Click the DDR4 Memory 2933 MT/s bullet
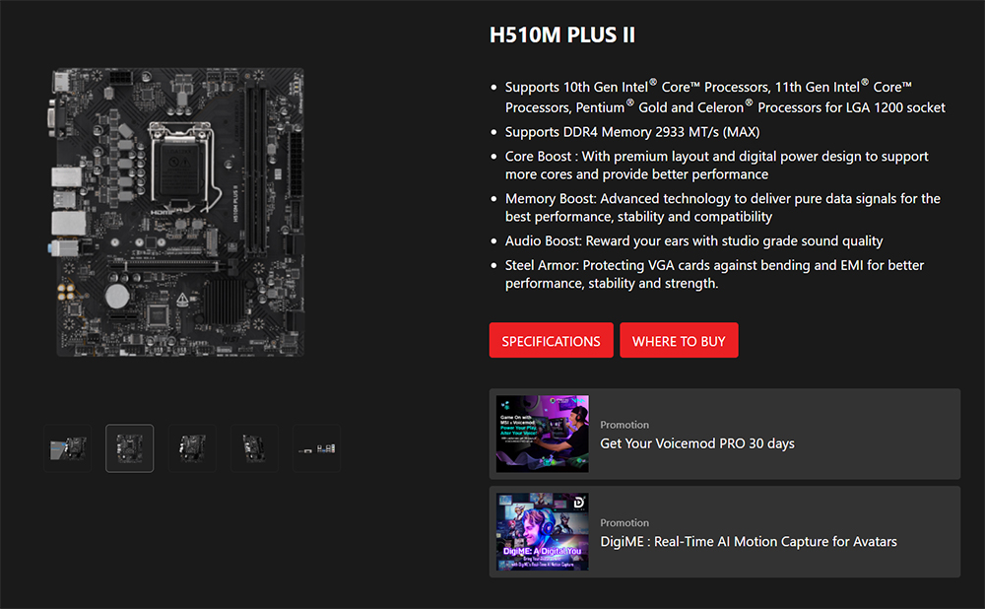985x609 pixels. click(x=632, y=132)
